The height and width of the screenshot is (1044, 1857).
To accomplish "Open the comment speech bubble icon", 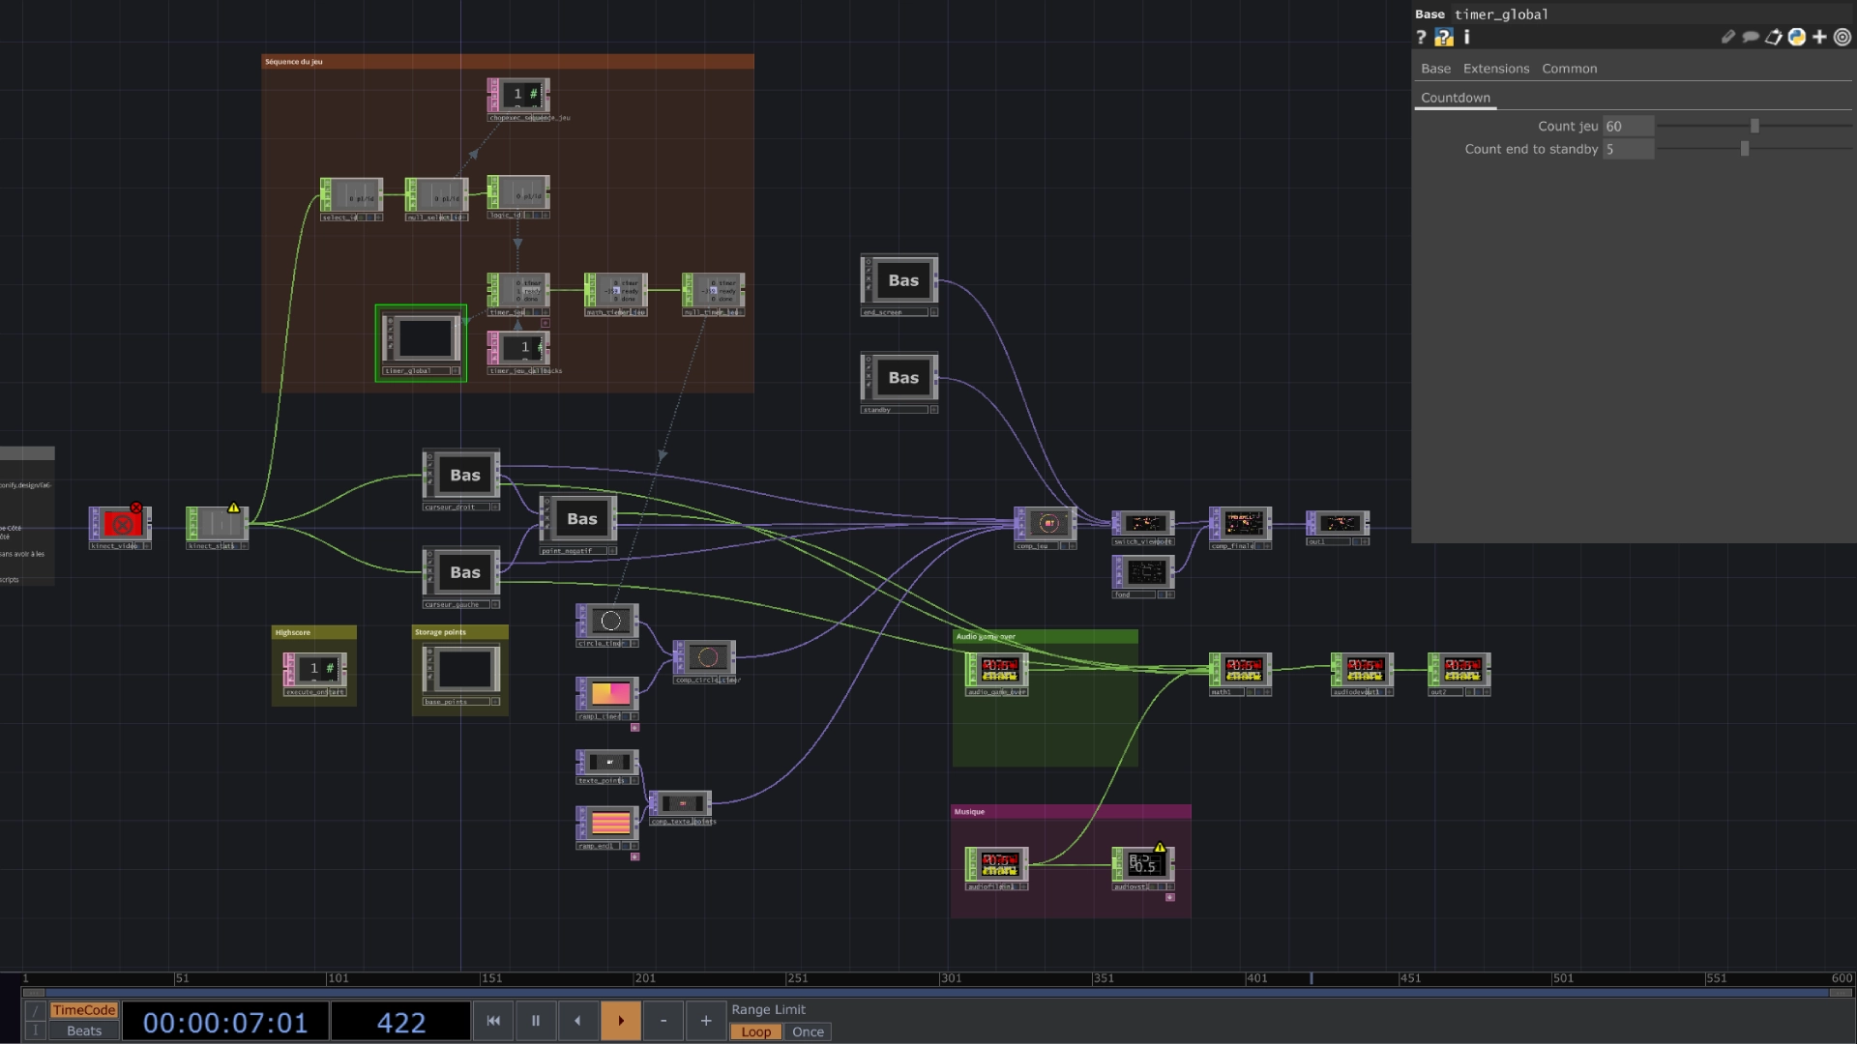I will point(1751,37).
